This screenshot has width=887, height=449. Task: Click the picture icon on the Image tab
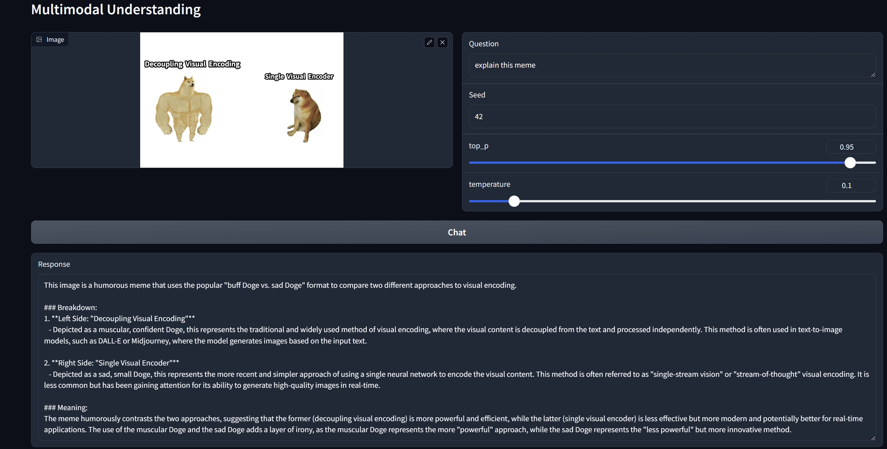coord(39,39)
